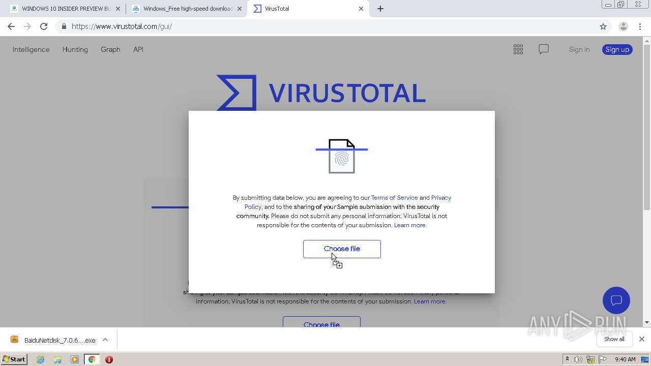
Task: Expand the BaiduNetdisk download options arrow
Action: point(105,340)
